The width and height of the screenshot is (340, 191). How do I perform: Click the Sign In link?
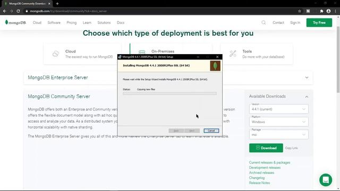(x=295, y=22)
